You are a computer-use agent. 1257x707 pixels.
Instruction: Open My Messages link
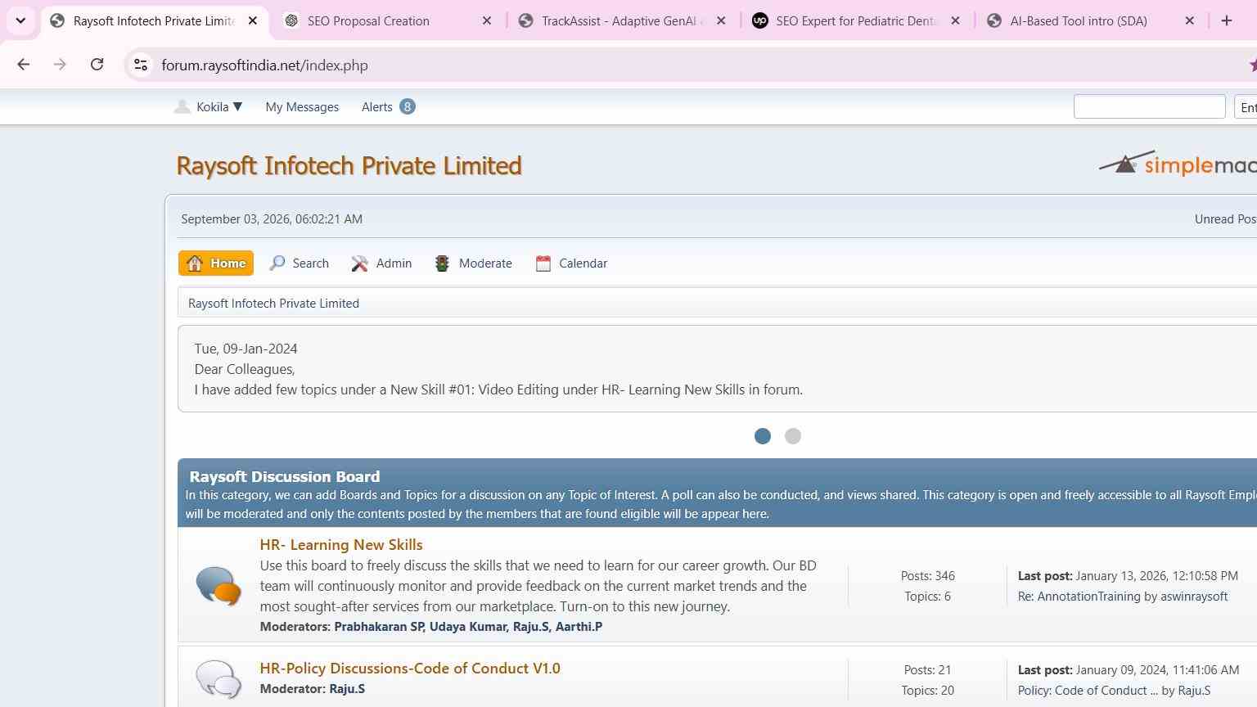click(302, 107)
